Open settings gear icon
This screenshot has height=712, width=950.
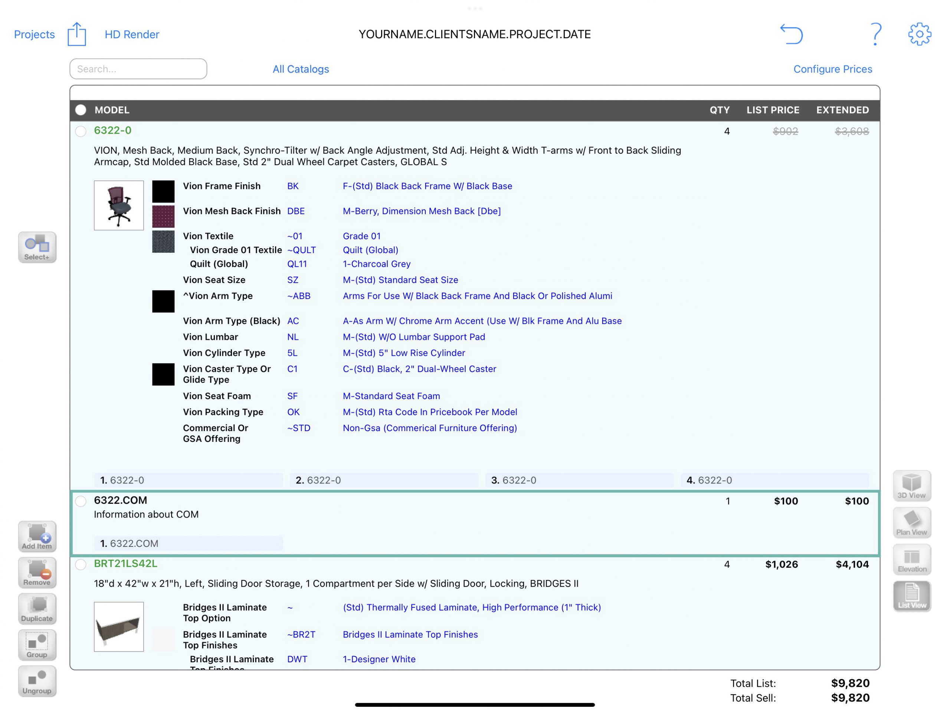tap(920, 34)
